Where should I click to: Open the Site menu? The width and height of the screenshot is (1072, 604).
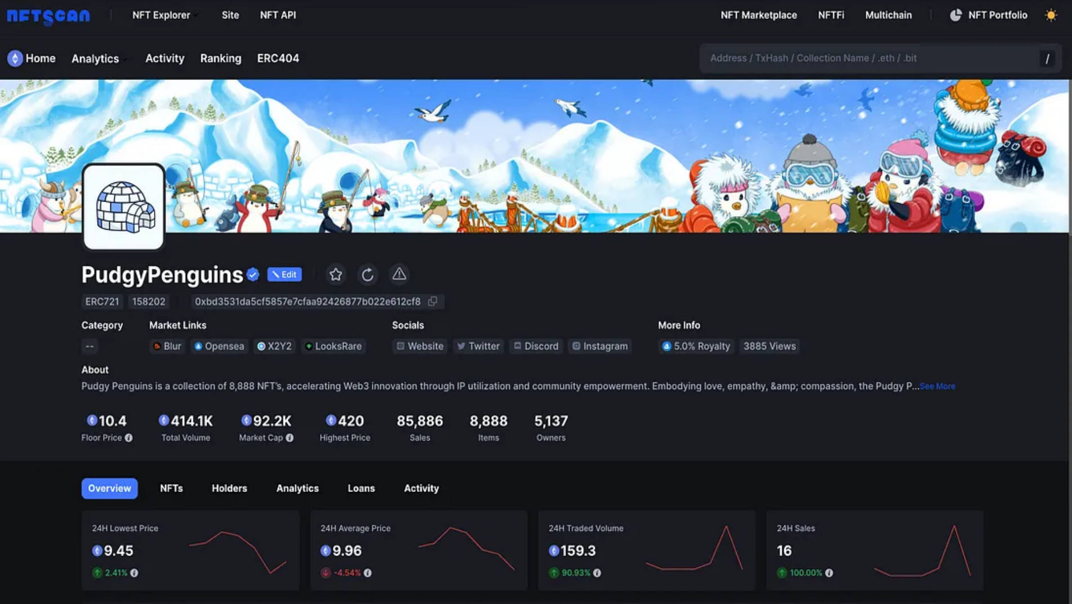click(x=230, y=15)
